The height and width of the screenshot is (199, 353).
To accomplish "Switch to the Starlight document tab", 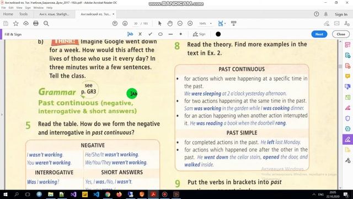I will pyautogui.click(x=54, y=14).
